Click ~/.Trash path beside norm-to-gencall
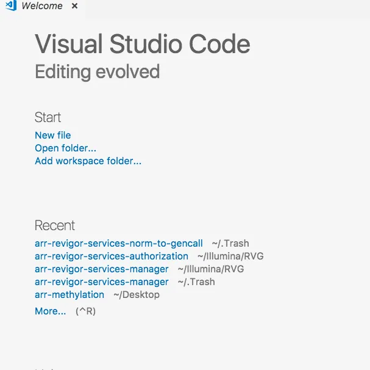The height and width of the screenshot is (370, 370). (x=230, y=243)
